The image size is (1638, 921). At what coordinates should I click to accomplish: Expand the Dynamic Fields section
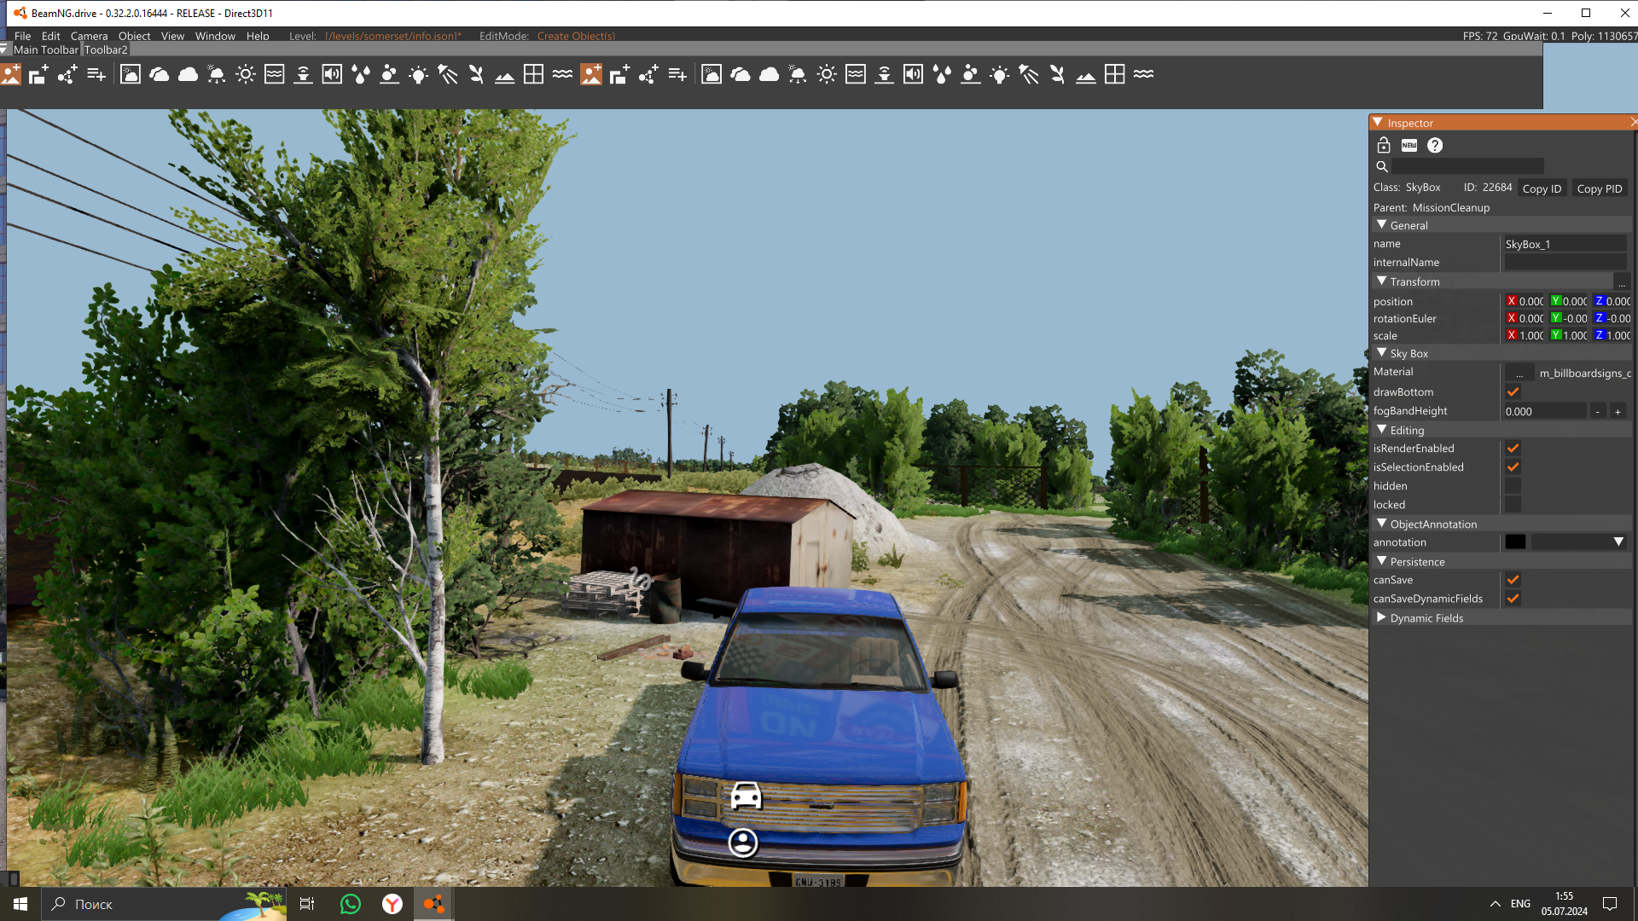(1381, 617)
